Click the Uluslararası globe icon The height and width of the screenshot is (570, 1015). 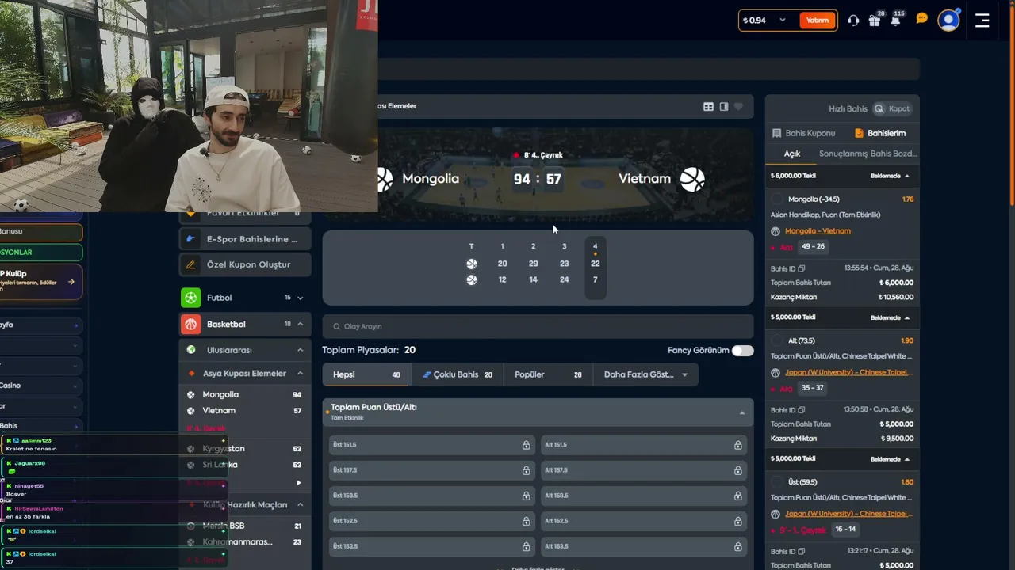click(191, 350)
